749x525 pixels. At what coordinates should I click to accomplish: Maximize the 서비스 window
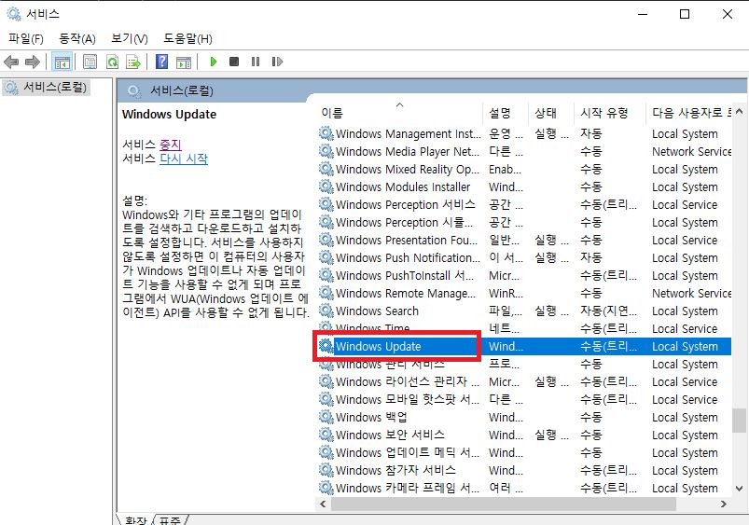685,14
